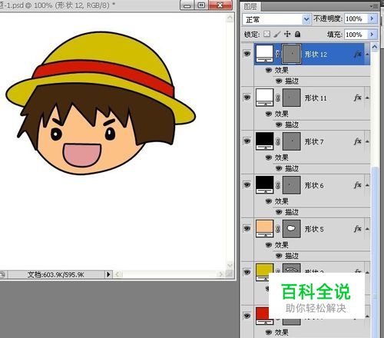The image size is (384, 338).
Task: Hide the 形状 6 layer
Action: [247, 184]
